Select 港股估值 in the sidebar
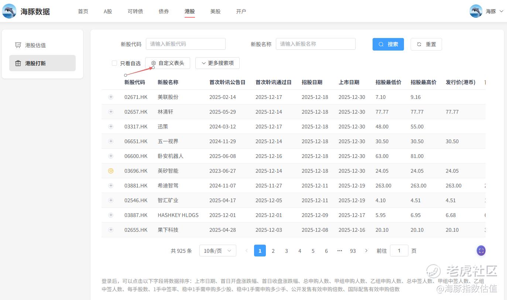 pyautogui.click(x=35, y=45)
